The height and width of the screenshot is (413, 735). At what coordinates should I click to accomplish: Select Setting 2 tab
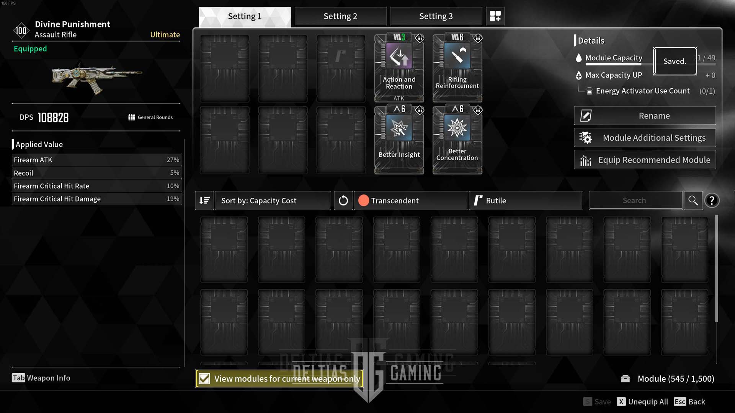coord(340,16)
